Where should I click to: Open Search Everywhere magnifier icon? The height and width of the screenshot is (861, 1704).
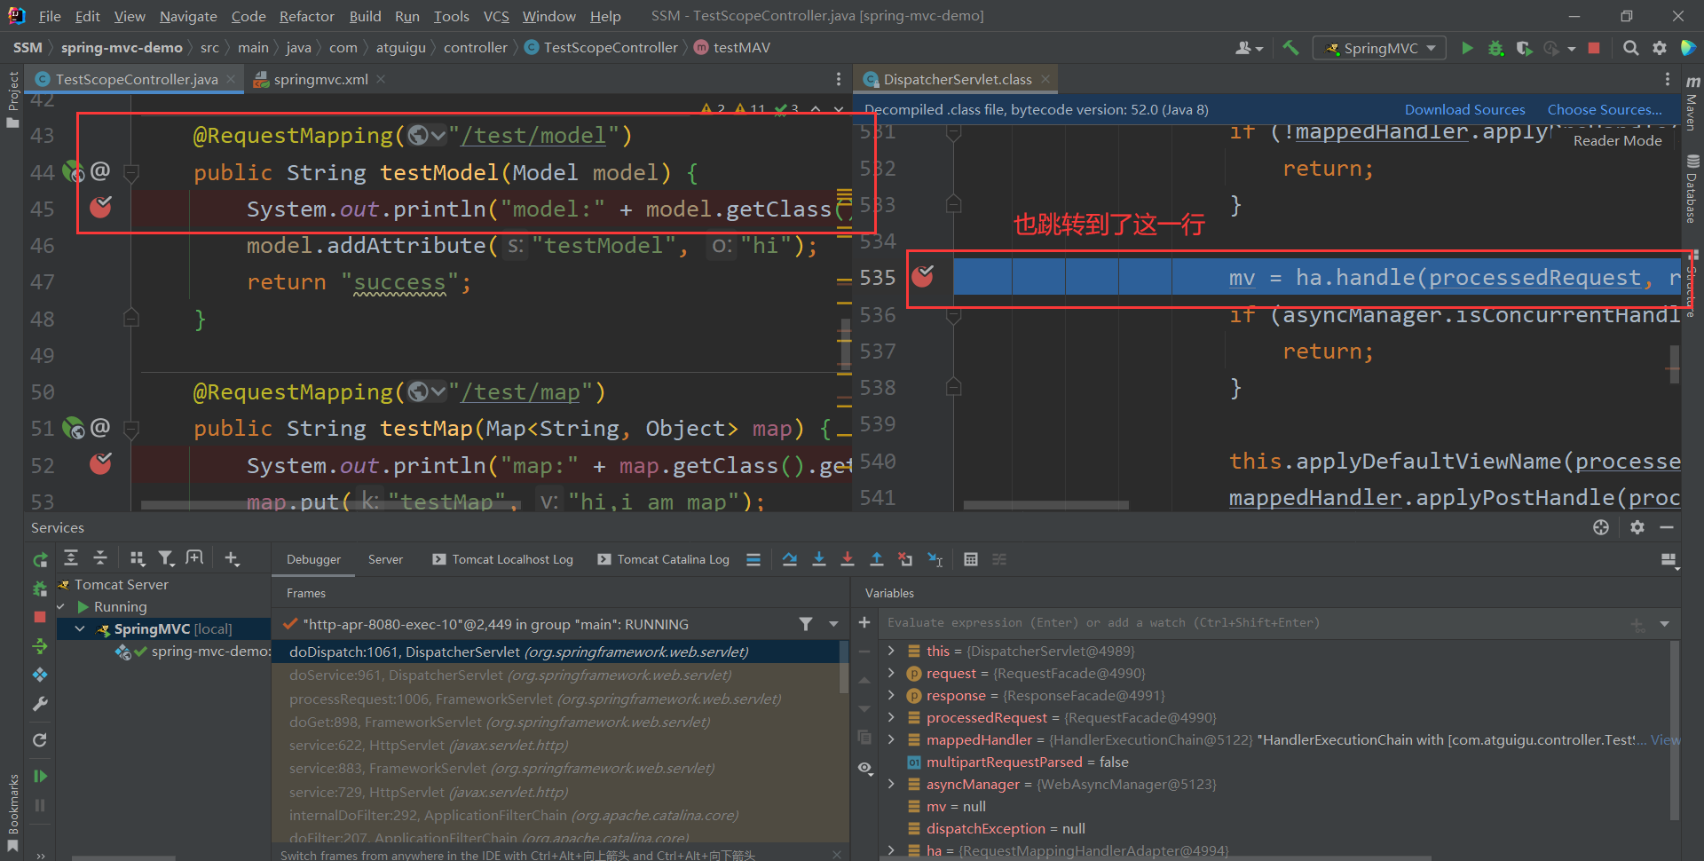(x=1630, y=48)
